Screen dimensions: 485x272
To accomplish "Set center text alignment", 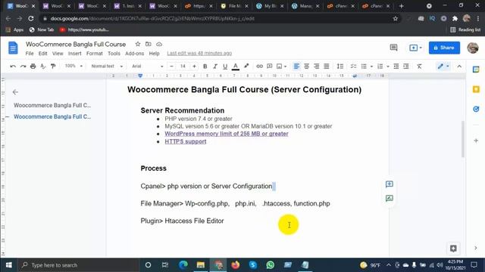I will [x=306, y=66].
